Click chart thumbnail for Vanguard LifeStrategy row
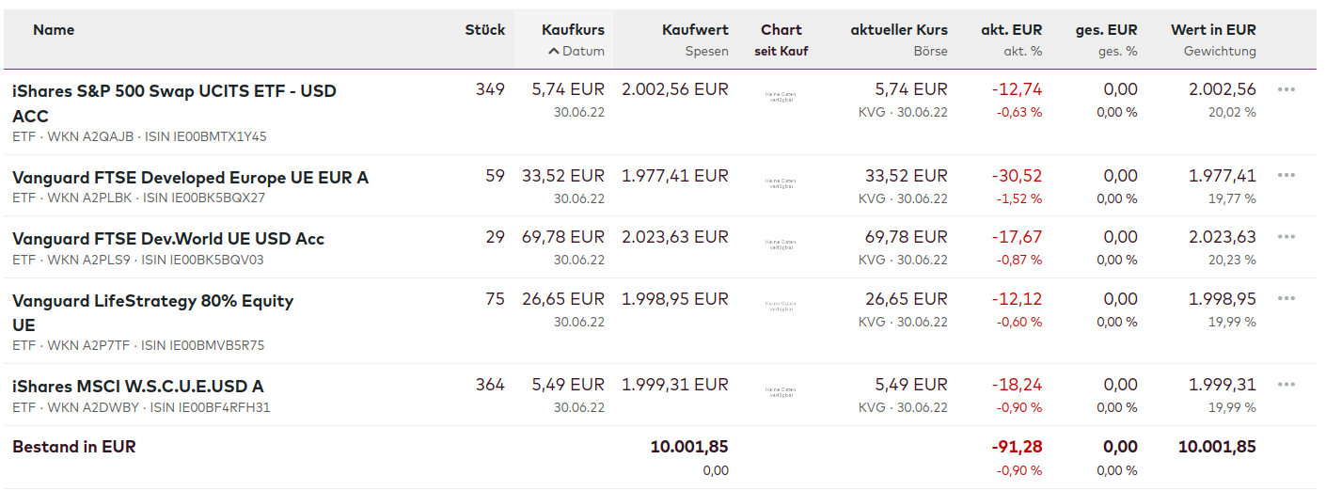The height and width of the screenshot is (491, 1326). (781, 307)
